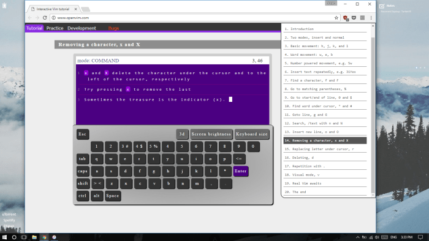
Task: Select lesson 20. The end
Action: pos(325,192)
